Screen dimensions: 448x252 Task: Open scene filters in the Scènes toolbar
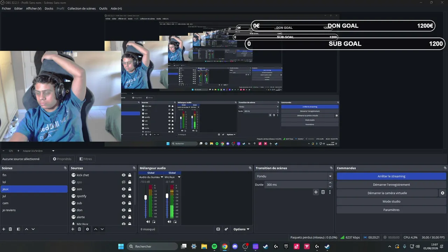(x=18, y=229)
